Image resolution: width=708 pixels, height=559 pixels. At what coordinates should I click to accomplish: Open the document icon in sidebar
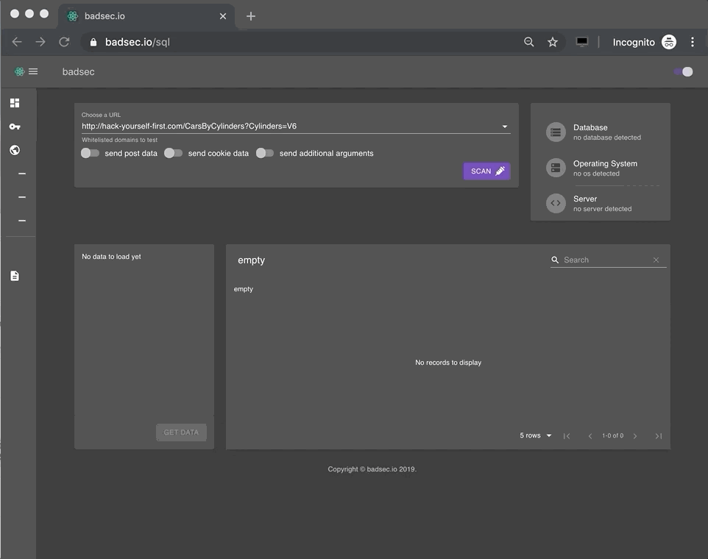15,276
